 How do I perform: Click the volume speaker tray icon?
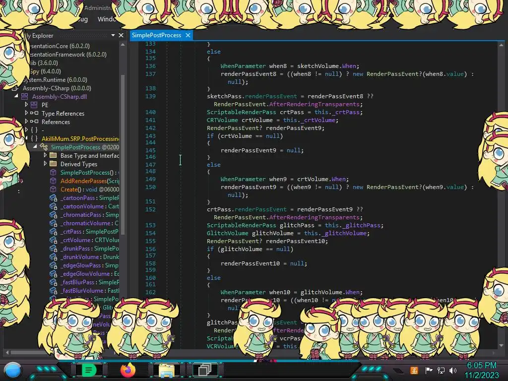(452, 370)
